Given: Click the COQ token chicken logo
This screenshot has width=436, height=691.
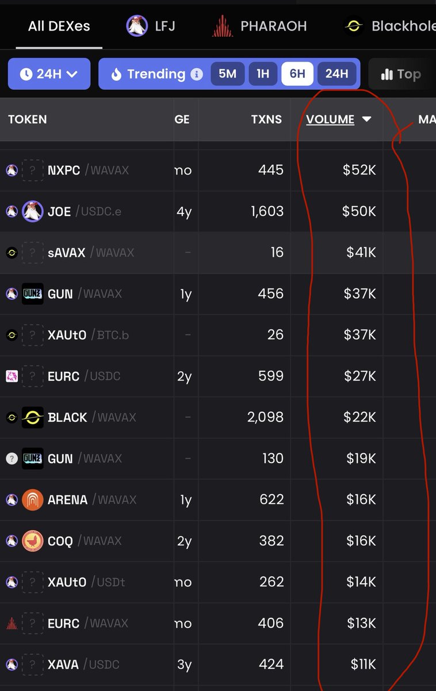Looking at the screenshot, I should pos(33,541).
